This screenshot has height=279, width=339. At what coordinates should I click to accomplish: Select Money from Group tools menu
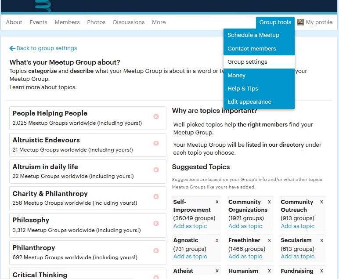(259, 76)
